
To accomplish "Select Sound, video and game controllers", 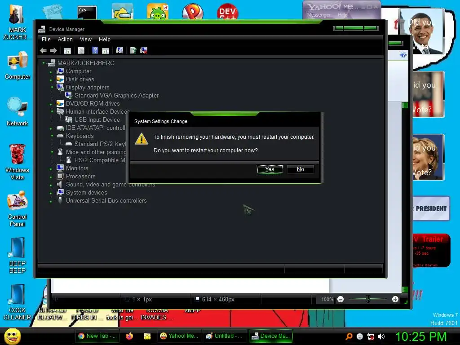I will tap(111, 185).
